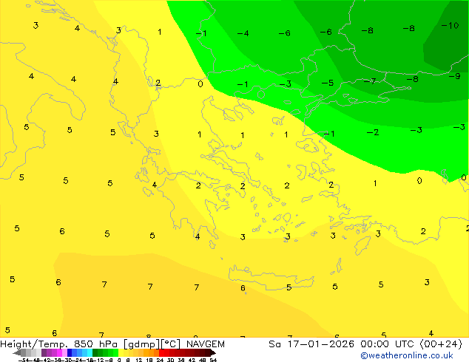Click the -2 temperature value on the map
This screenshot has width=469, height=362.
pyautogui.click(x=373, y=132)
